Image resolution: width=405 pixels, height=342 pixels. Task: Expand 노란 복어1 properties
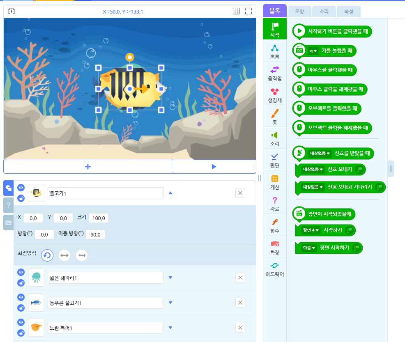pos(170,328)
